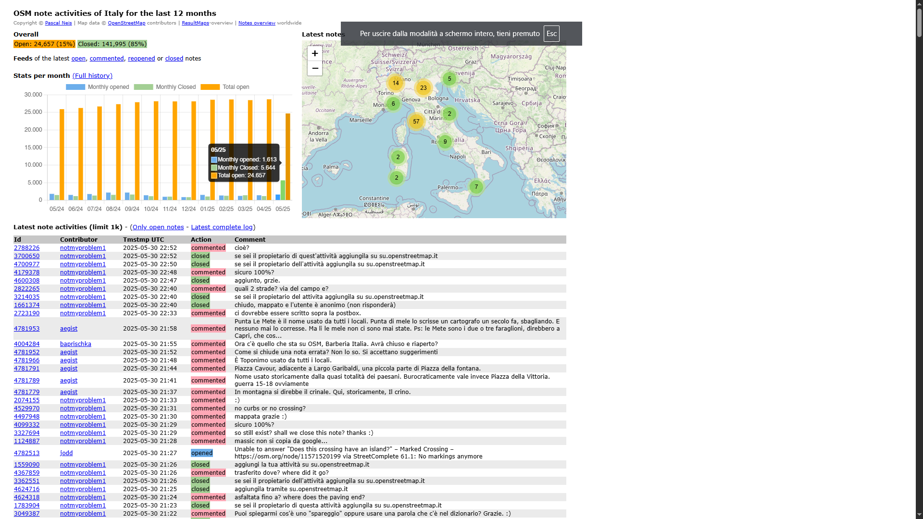The image size is (923, 519).
Task: Open notmyproblem1 link in row 4179378
Action: (83, 272)
